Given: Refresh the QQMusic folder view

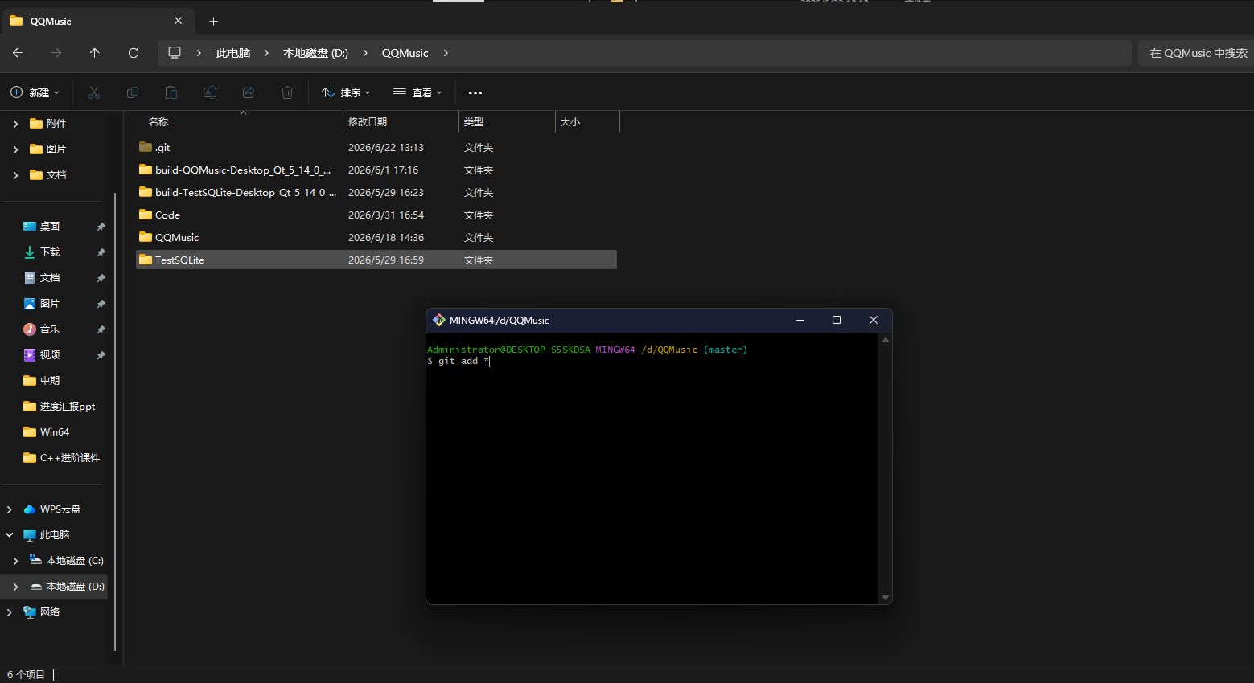Looking at the screenshot, I should tap(134, 53).
